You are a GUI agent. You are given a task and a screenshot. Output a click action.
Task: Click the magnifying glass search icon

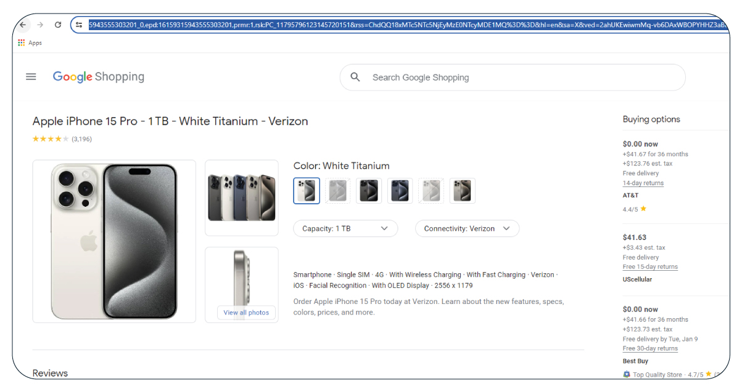pos(355,77)
